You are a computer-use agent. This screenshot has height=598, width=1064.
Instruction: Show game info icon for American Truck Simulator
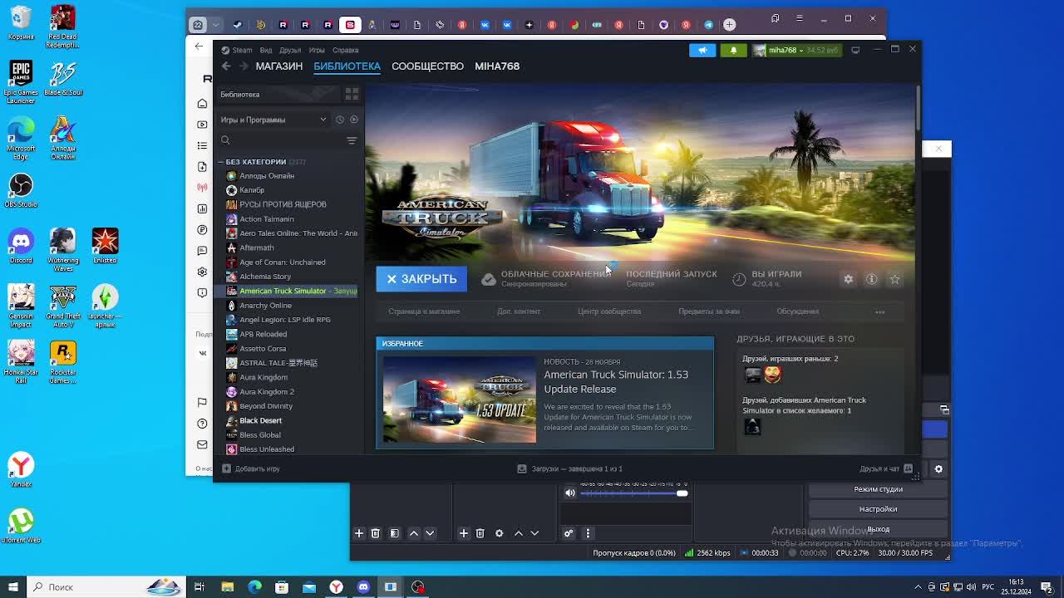(x=871, y=279)
